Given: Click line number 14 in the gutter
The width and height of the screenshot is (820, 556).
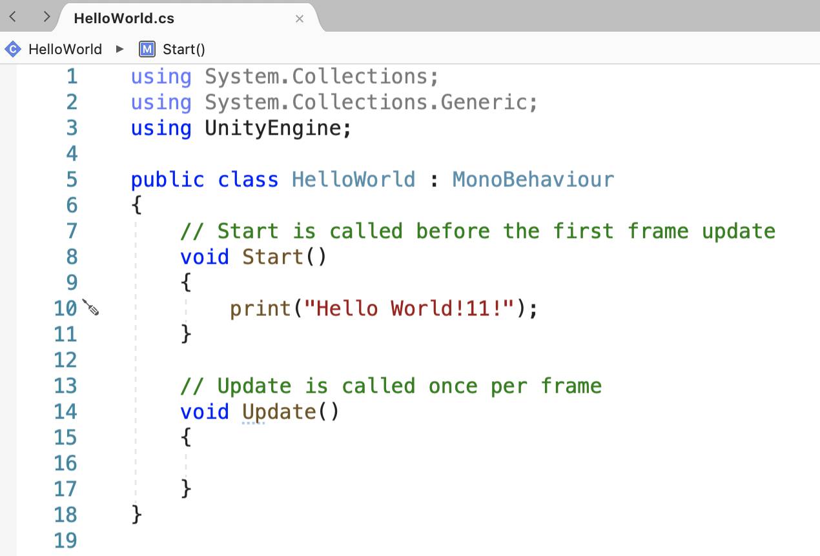Looking at the screenshot, I should click(65, 412).
